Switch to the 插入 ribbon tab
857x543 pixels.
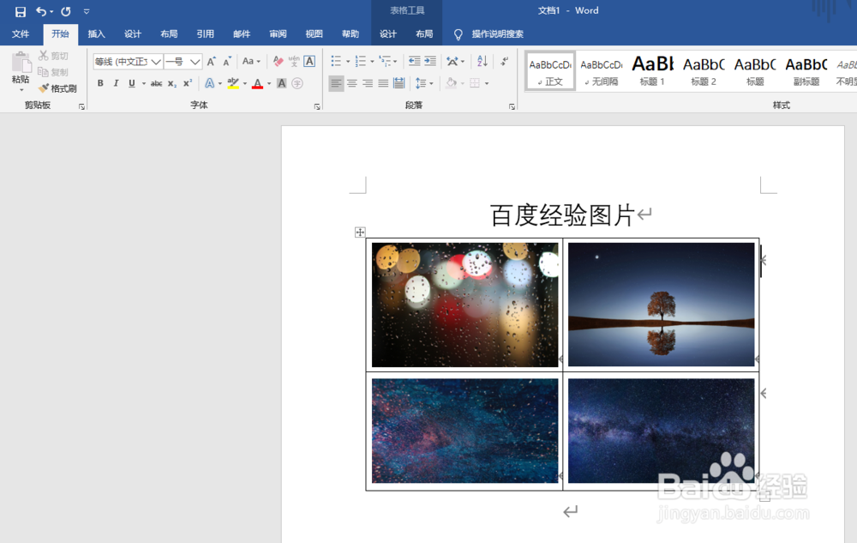click(x=96, y=34)
